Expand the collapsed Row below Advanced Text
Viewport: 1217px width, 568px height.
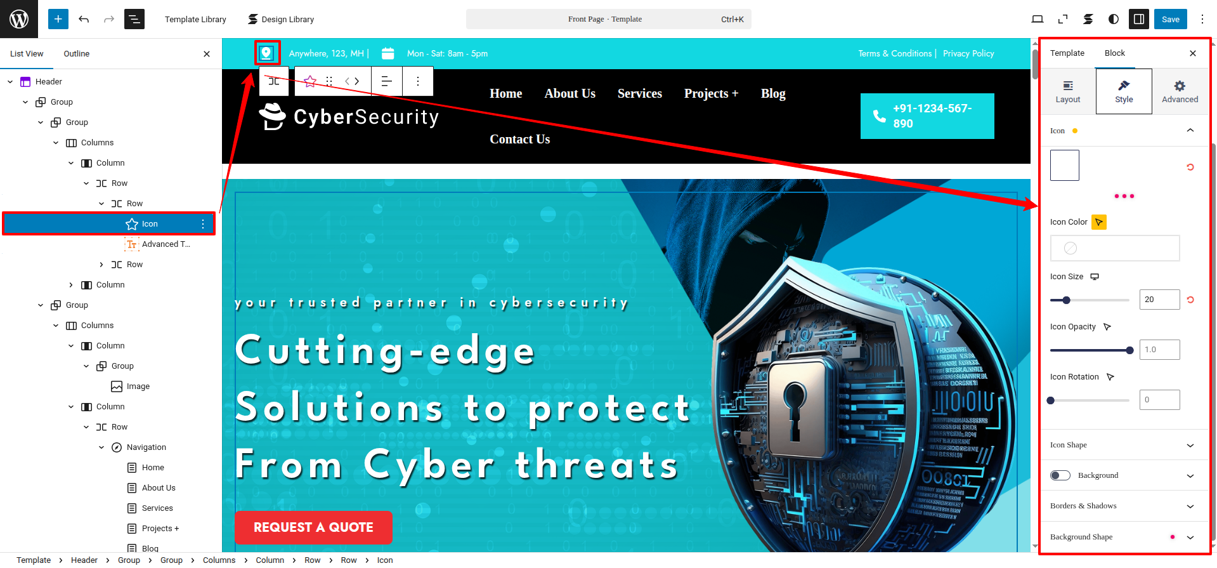point(101,265)
